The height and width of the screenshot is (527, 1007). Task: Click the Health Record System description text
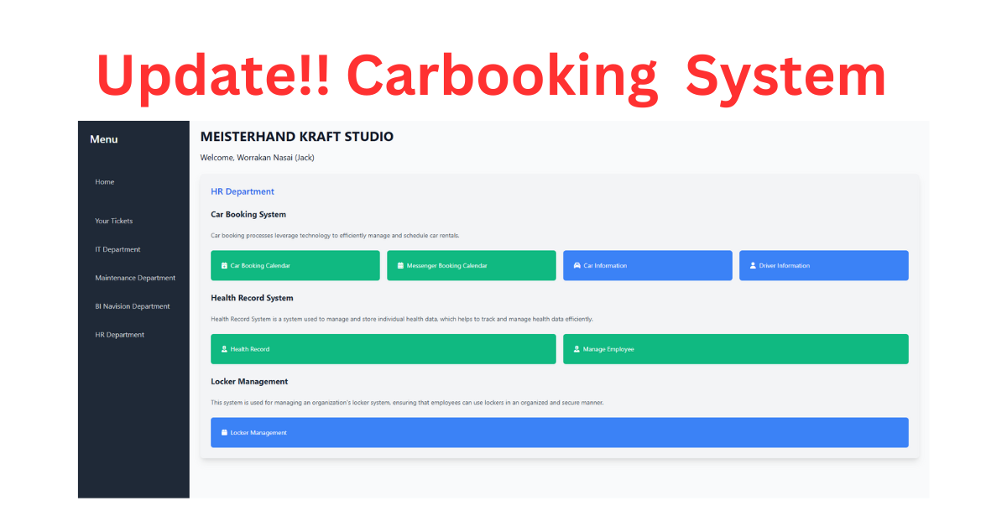point(402,319)
